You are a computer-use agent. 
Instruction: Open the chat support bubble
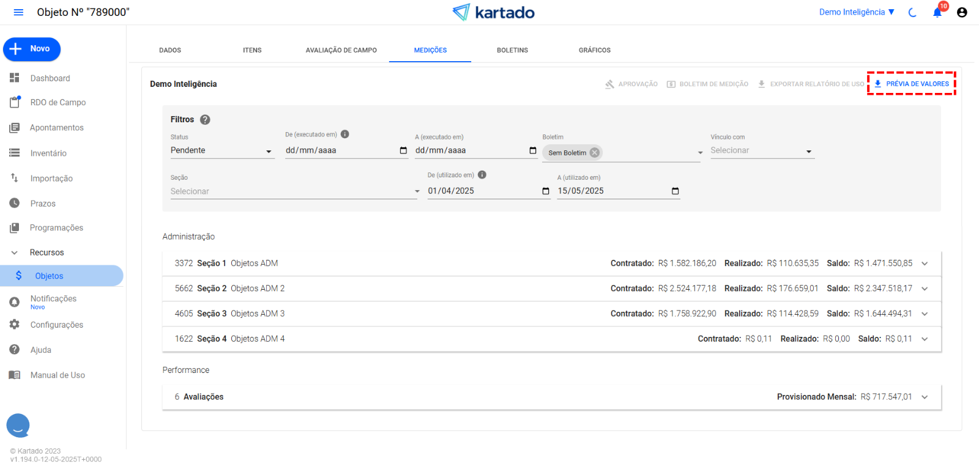(x=18, y=425)
